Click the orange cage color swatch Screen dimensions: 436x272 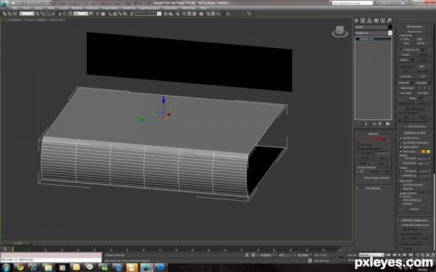(x=423, y=152)
